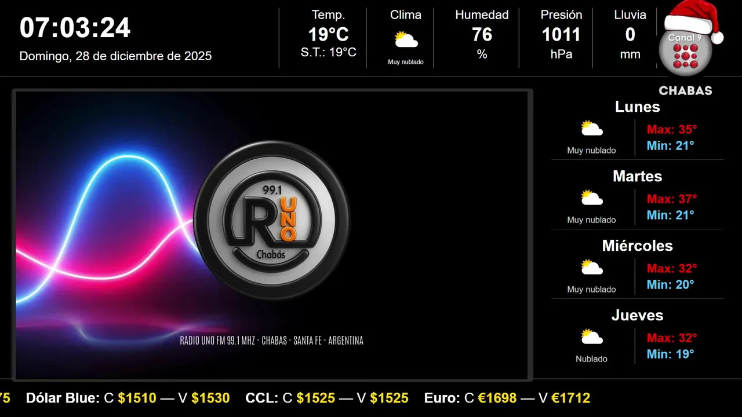
Task: Click the Martes day heading
Action: pyautogui.click(x=638, y=176)
